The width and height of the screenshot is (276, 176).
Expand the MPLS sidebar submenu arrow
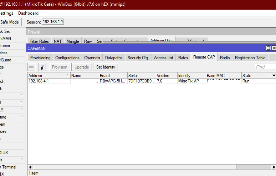tap(21, 110)
